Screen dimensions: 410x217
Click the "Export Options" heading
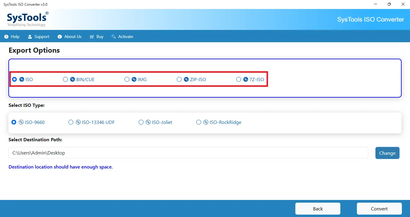(x=34, y=50)
